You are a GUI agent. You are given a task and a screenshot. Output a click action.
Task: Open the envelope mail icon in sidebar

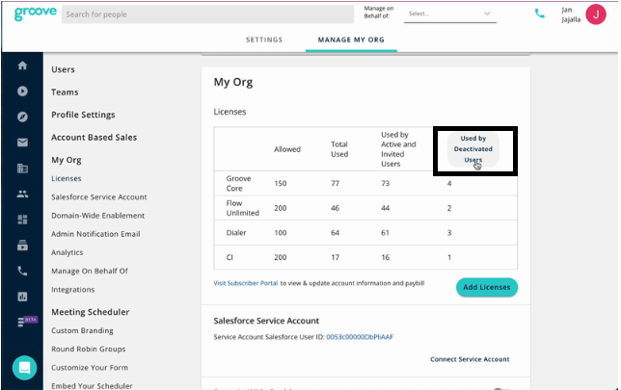(22, 143)
